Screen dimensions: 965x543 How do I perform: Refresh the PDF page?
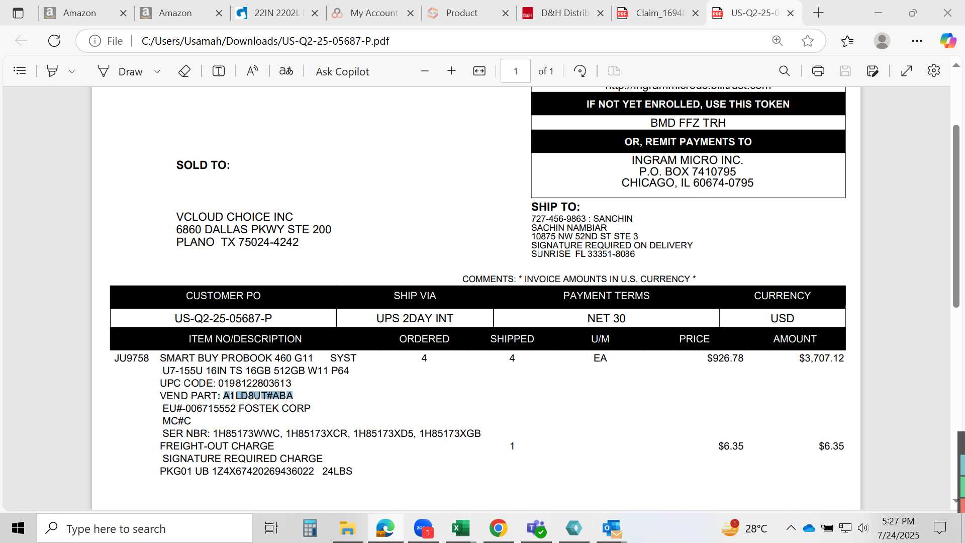[x=54, y=41]
